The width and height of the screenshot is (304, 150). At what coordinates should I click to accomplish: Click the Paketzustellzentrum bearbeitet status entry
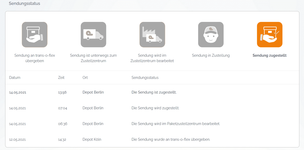point(175,124)
